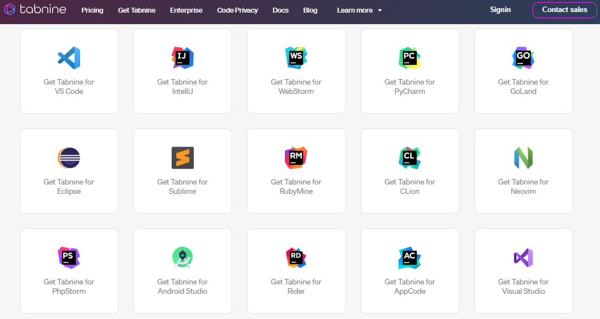The image size is (600, 319).
Task: Click the Rider RD icon
Action: [x=296, y=258]
